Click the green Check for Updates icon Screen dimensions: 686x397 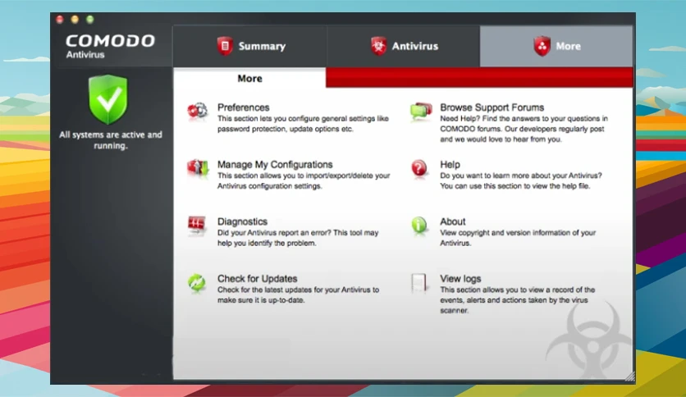click(197, 283)
